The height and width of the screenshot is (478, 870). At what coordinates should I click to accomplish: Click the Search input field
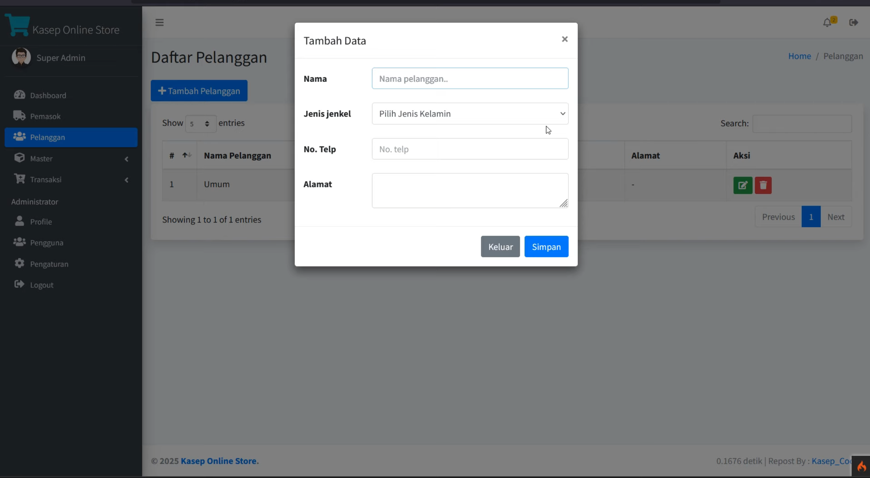pyautogui.click(x=802, y=124)
